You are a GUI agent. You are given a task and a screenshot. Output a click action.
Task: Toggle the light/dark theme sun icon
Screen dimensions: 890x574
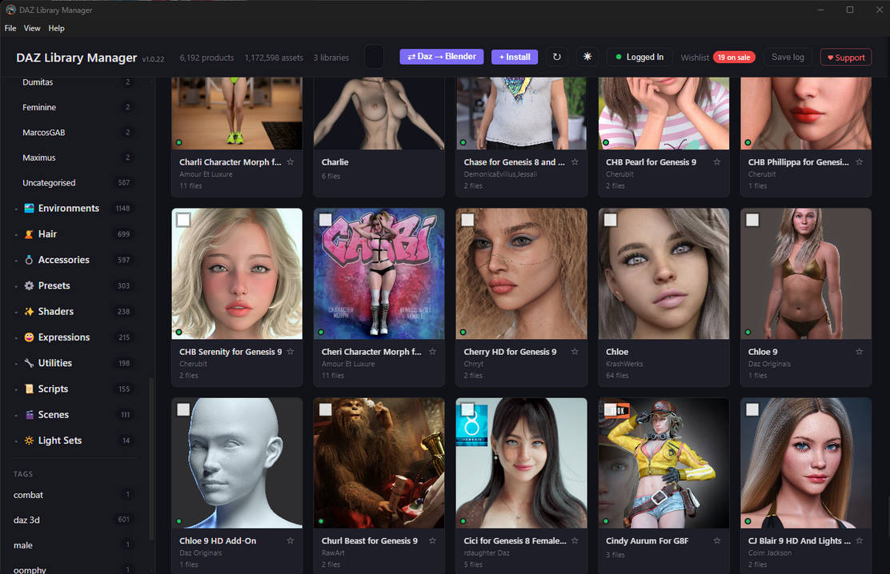[587, 57]
